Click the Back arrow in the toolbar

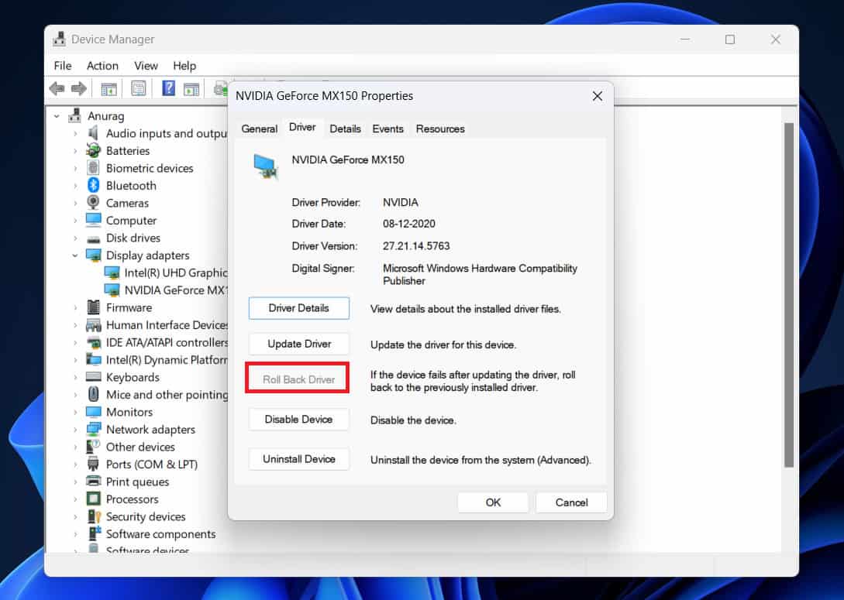click(57, 88)
